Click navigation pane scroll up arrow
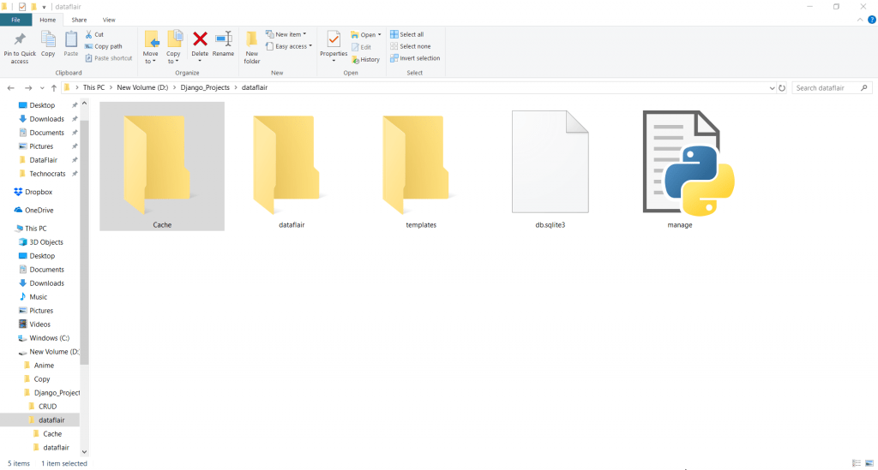The width and height of the screenshot is (878, 470). click(85, 104)
